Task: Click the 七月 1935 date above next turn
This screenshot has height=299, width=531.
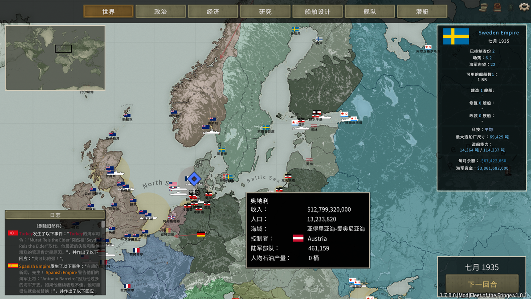Action: pos(482,267)
